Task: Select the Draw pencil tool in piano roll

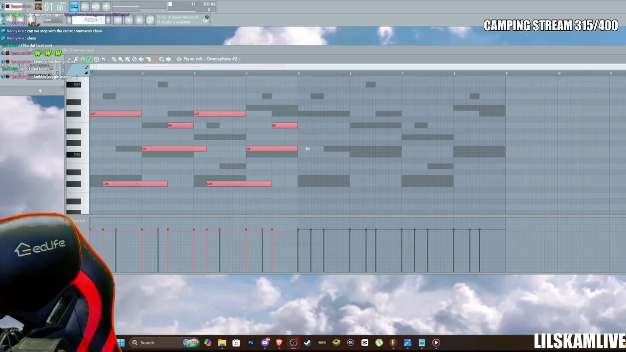Action: click(114, 59)
